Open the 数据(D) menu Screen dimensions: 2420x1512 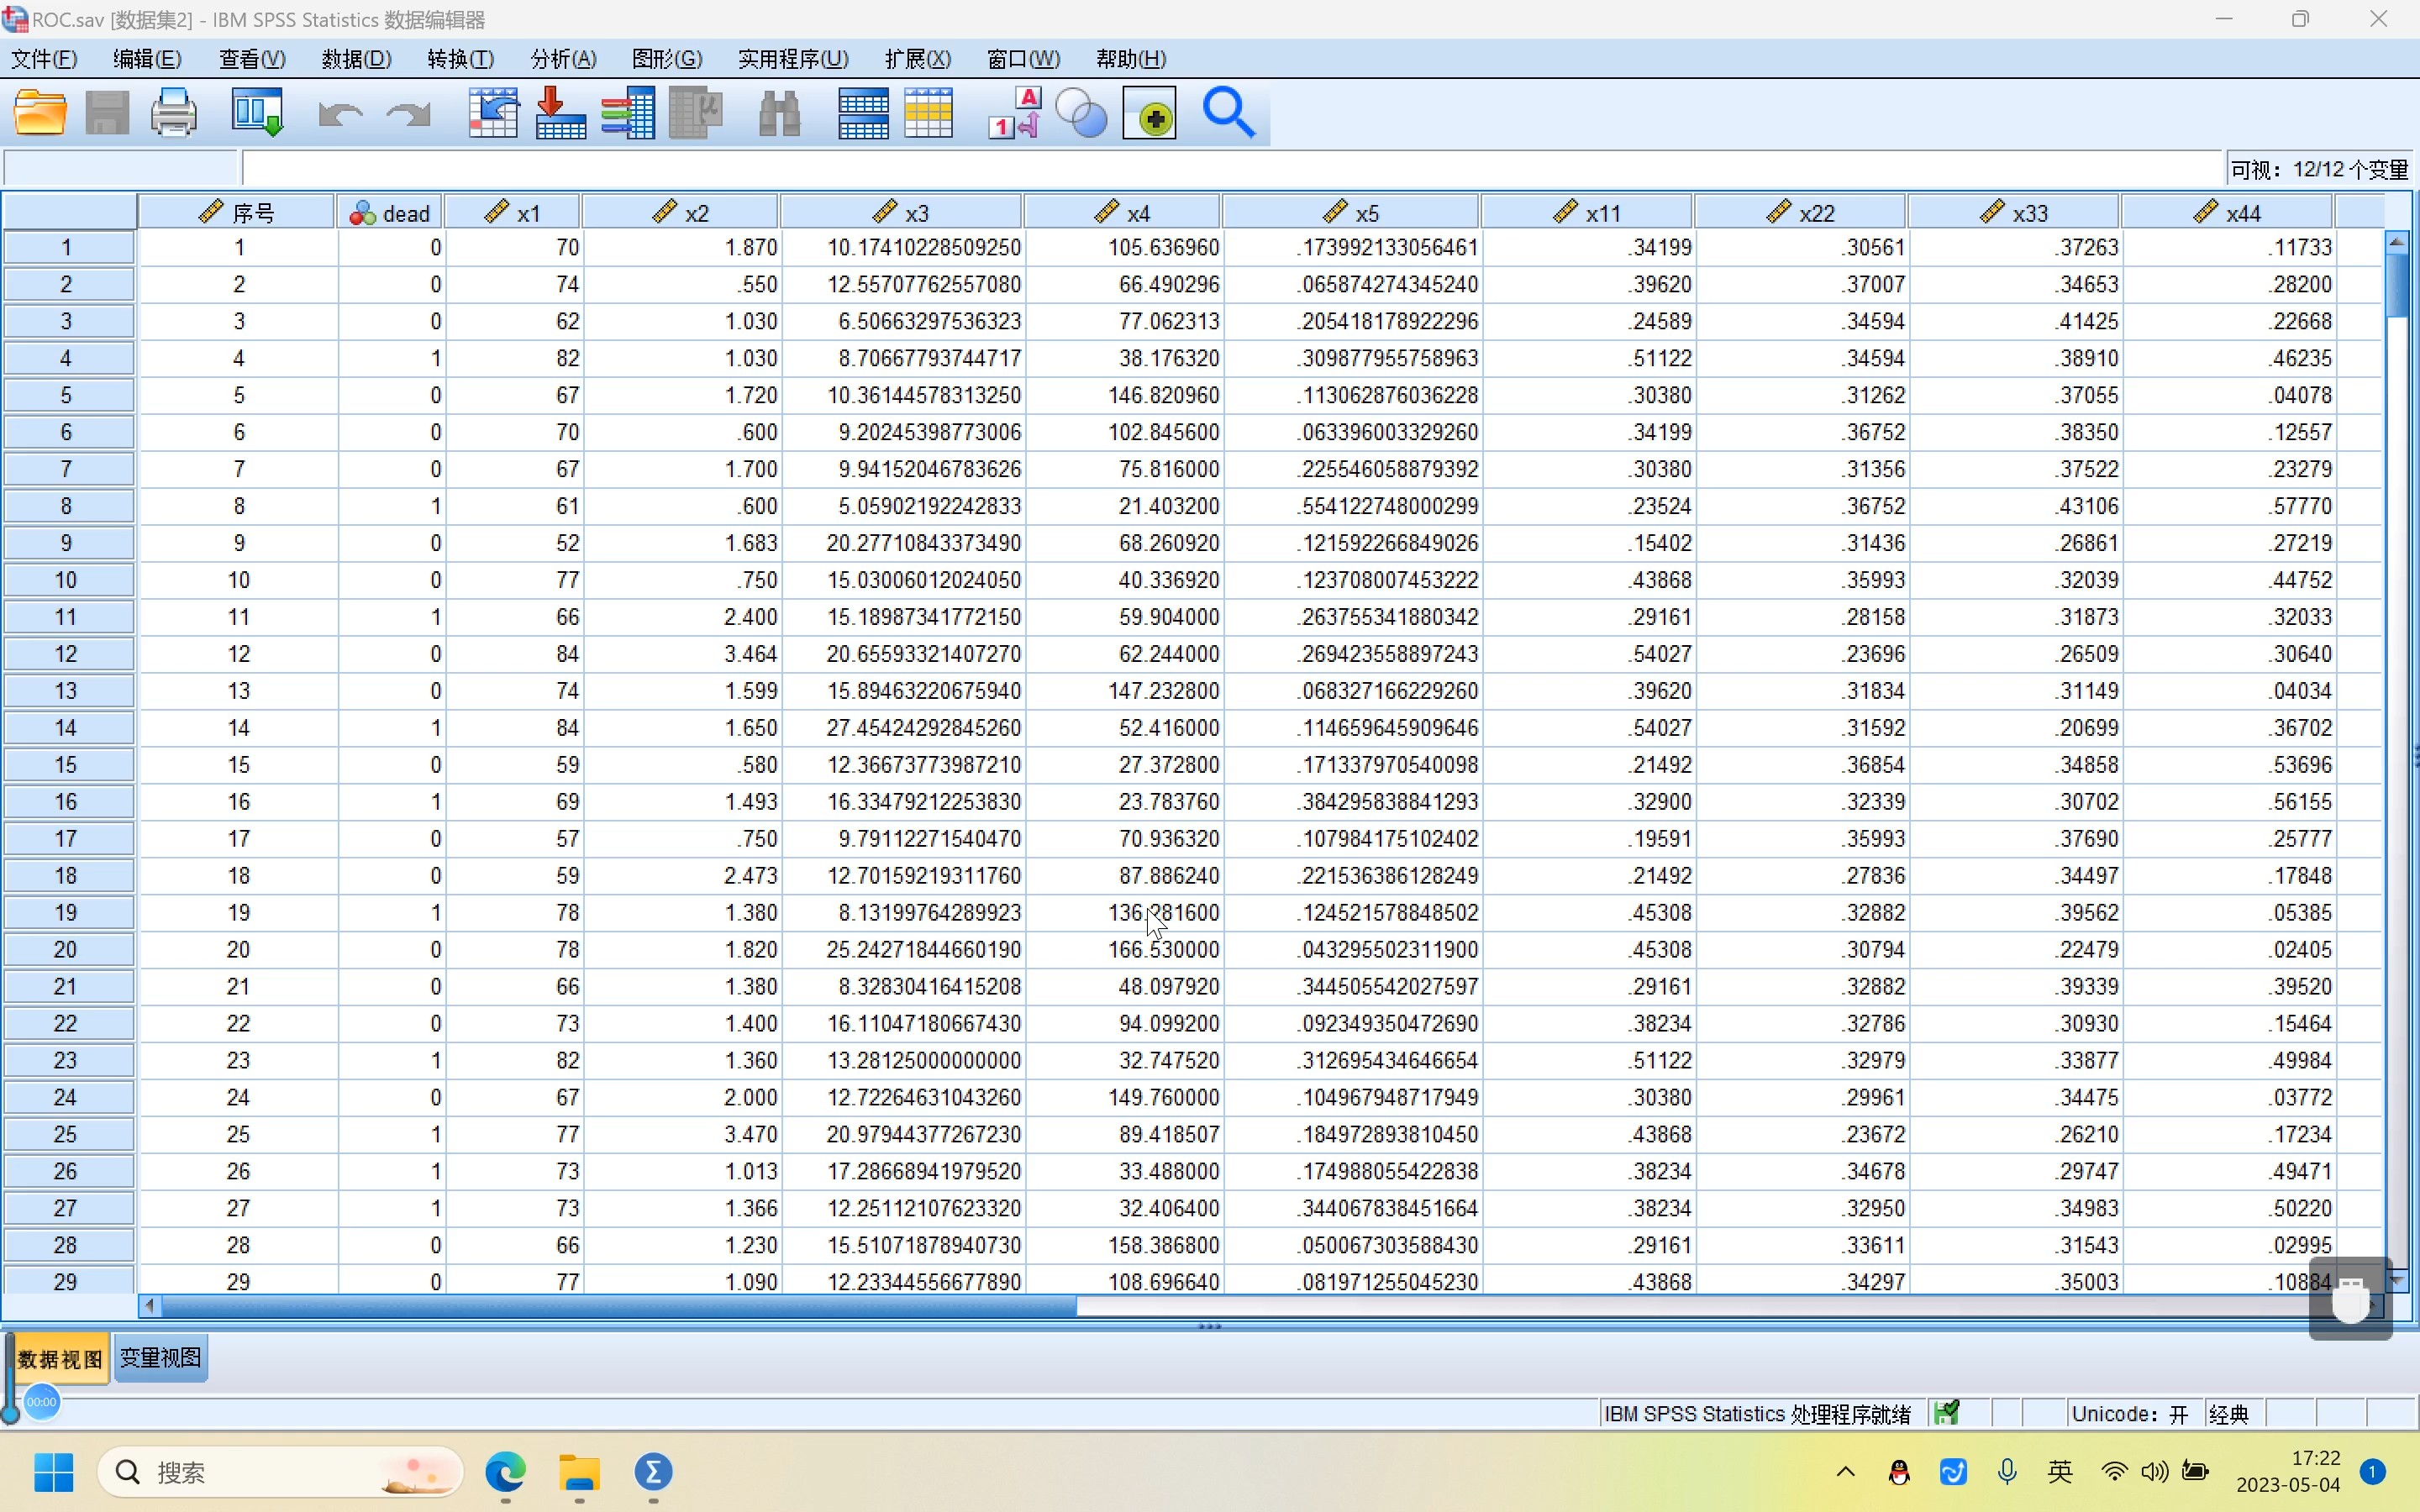pos(356,59)
